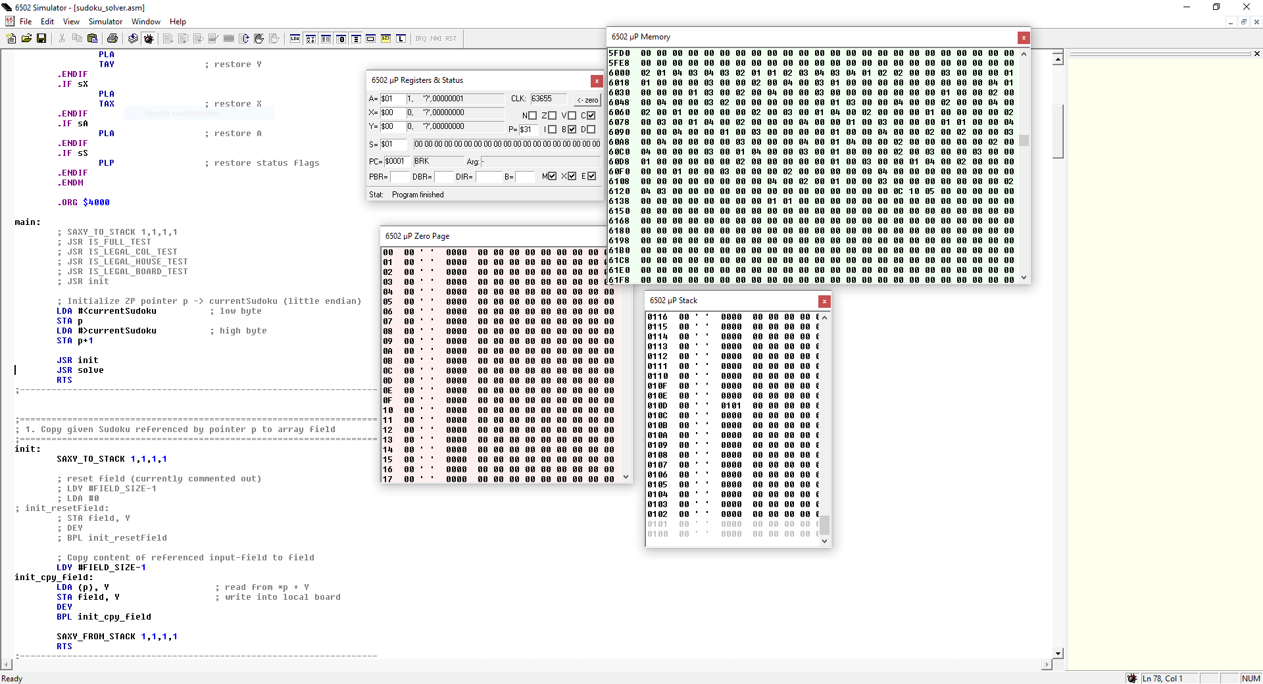This screenshot has width=1263, height=684.
Task: Save the file with the floppy disk icon
Action: click(x=41, y=39)
